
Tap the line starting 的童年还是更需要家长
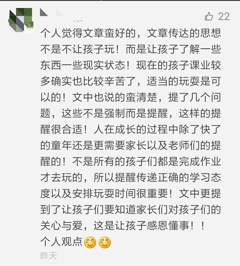(130, 145)
